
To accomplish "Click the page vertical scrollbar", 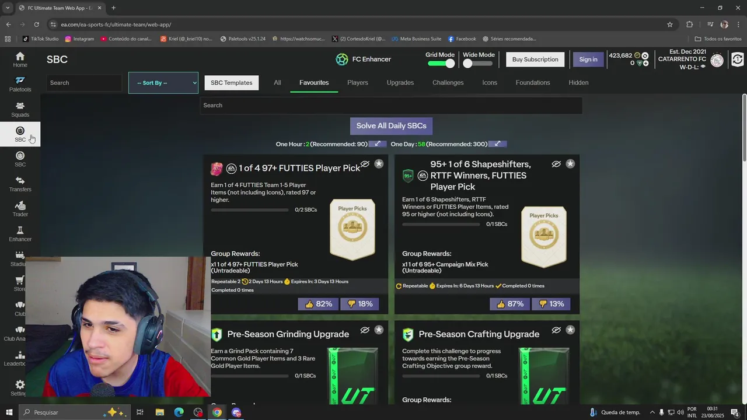I will 744,128.
